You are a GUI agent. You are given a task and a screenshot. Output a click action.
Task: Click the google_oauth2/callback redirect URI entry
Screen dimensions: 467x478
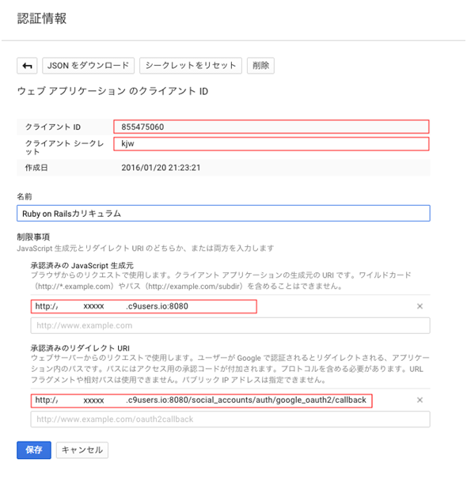tap(202, 400)
